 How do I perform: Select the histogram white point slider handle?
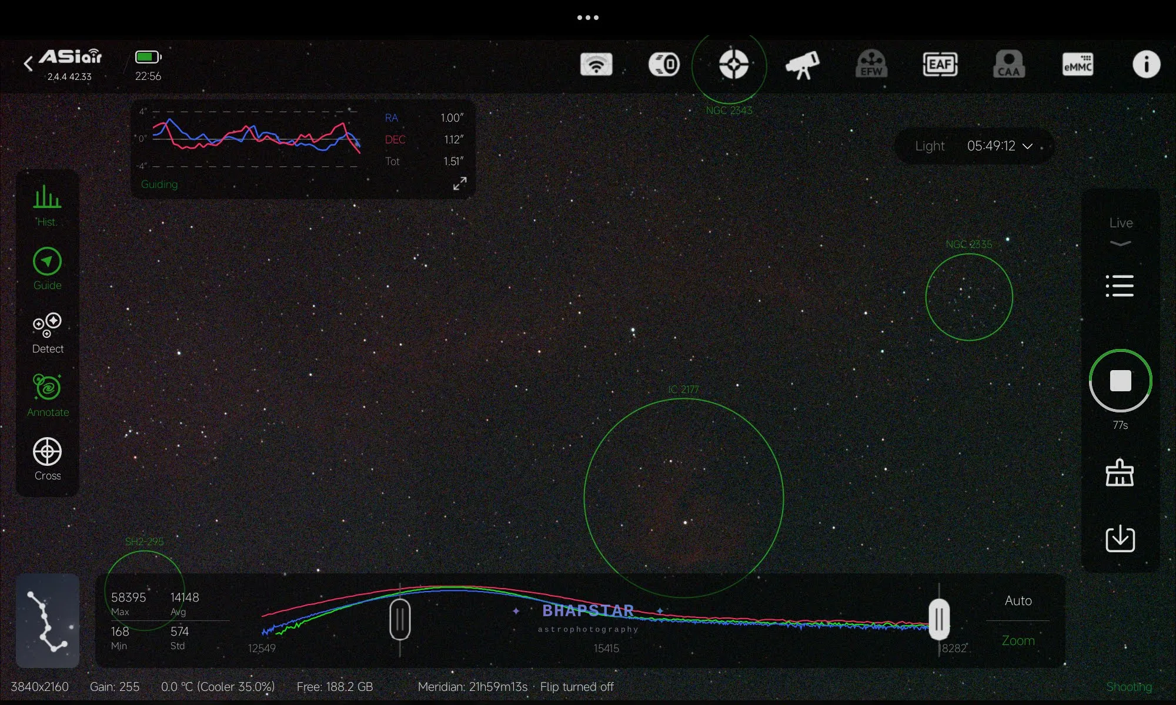939,619
